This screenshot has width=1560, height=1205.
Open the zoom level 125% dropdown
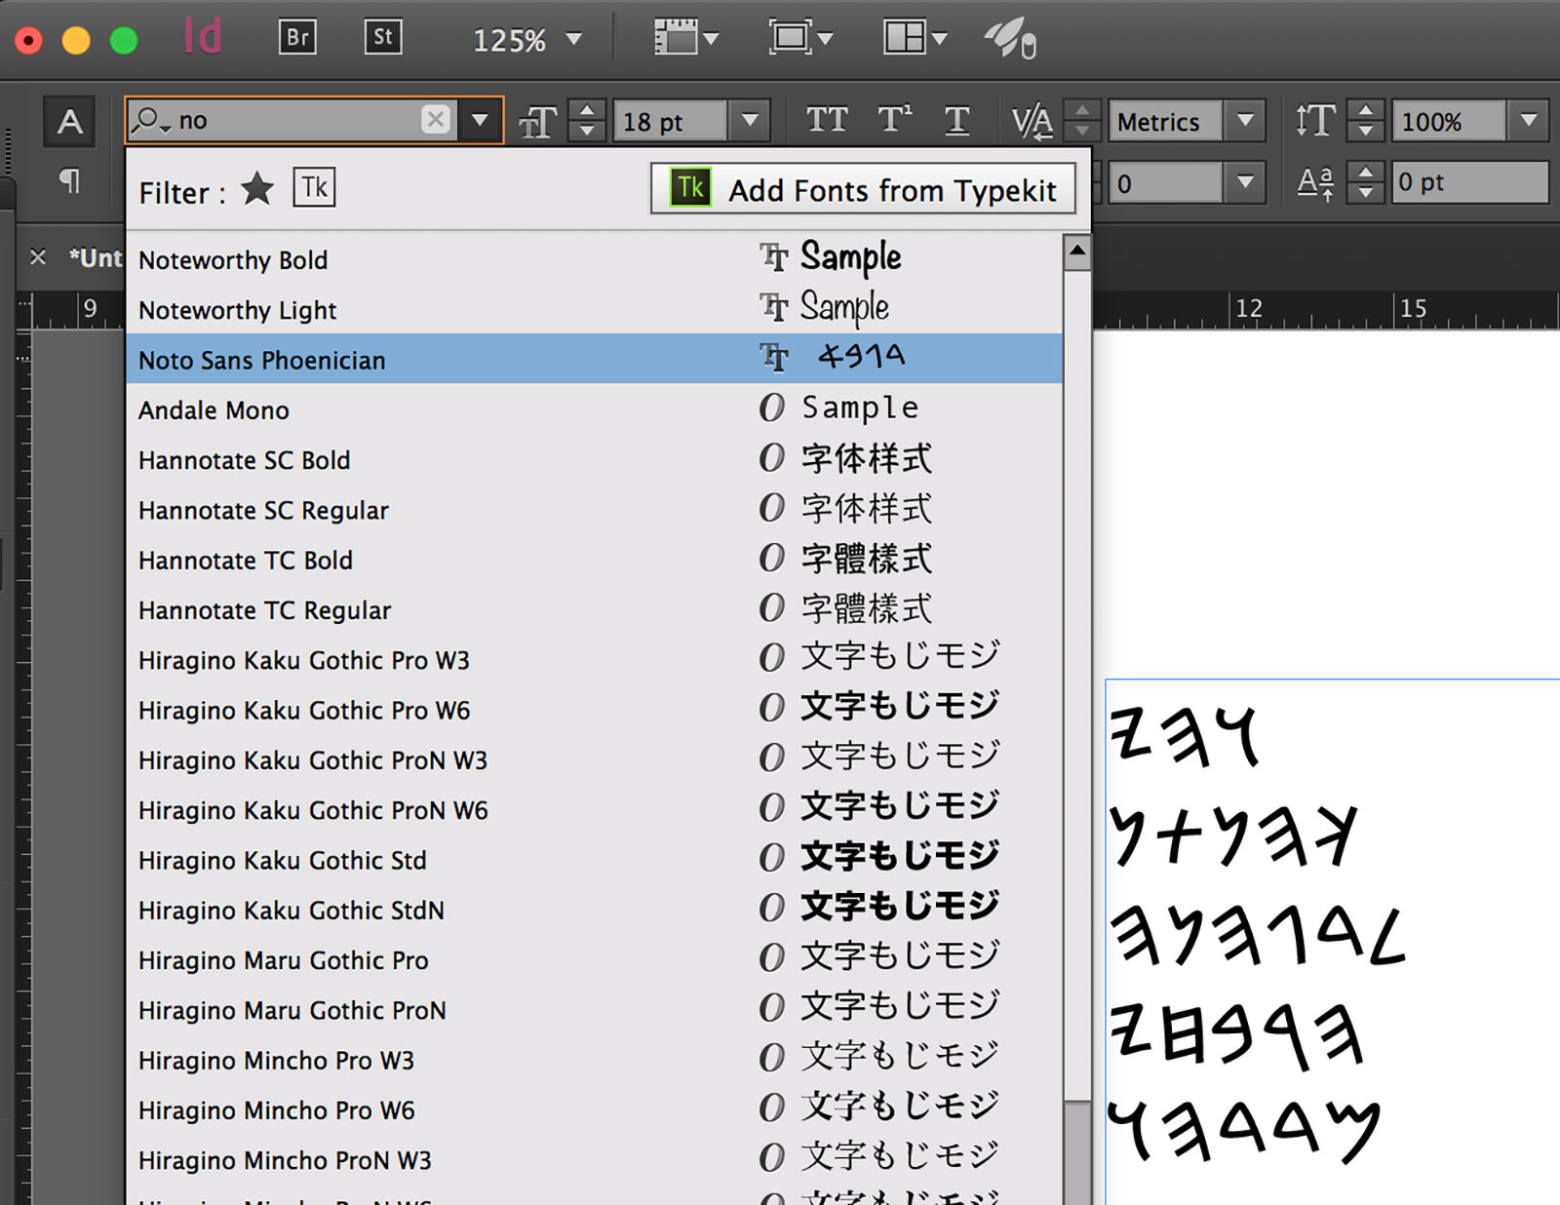click(x=574, y=40)
